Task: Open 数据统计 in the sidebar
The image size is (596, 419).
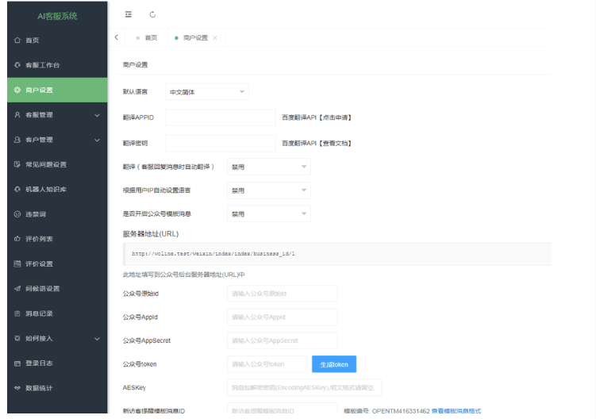Action: (57, 388)
